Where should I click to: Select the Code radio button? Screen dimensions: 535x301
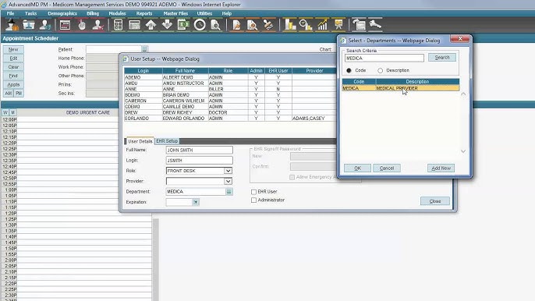349,70
